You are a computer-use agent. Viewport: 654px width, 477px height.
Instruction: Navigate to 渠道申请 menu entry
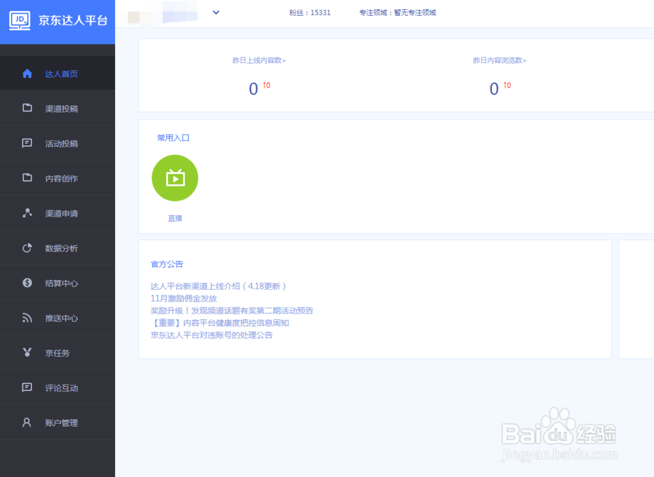coord(58,213)
